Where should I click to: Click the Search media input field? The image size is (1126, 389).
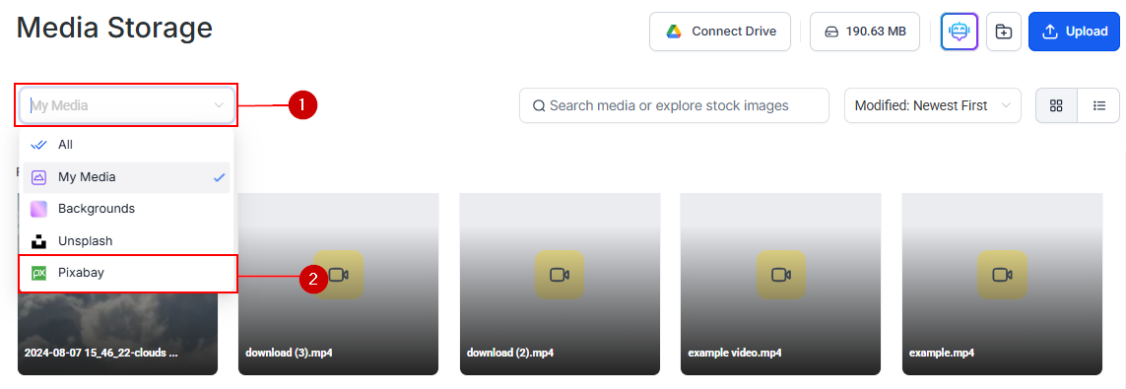click(674, 105)
